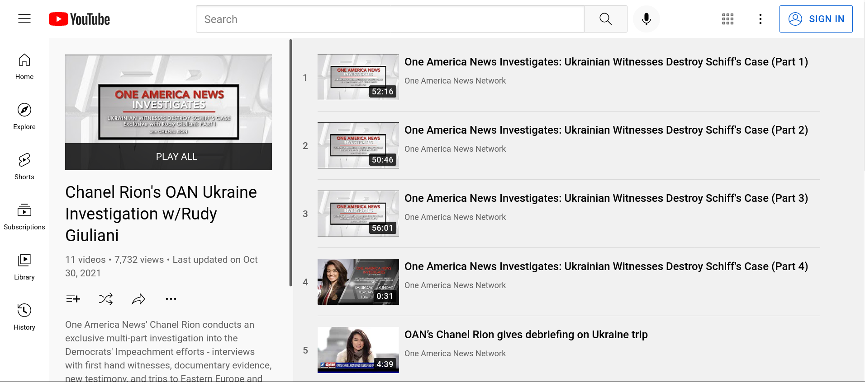Click Play All on playlist cover
865x382 pixels.
[168, 157]
